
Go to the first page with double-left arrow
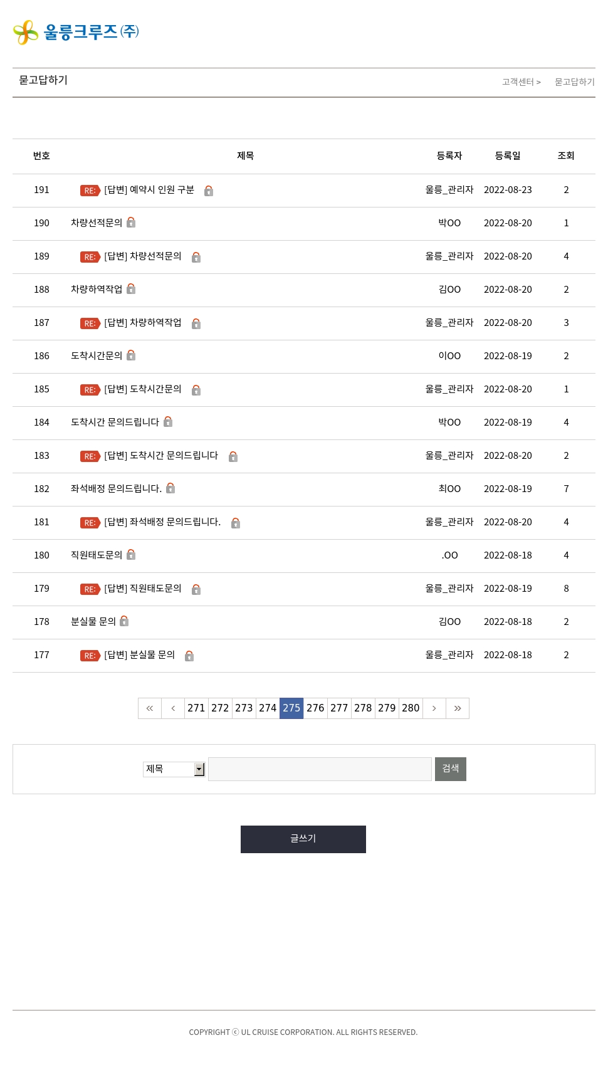150,708
